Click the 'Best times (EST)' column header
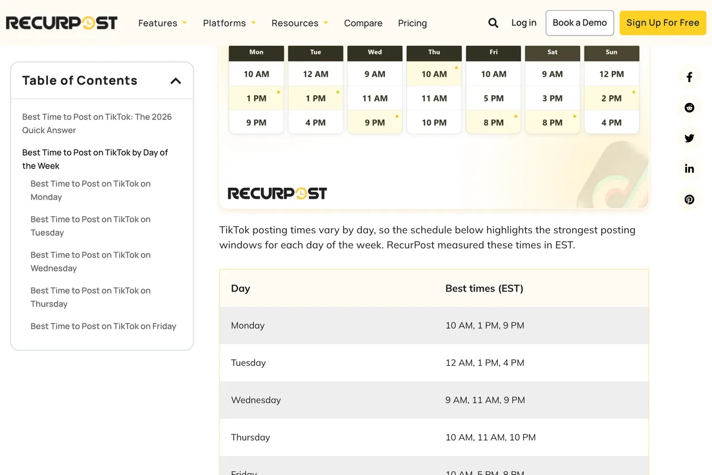The width and height of the screenshot is (712, 475). point(541,289)
